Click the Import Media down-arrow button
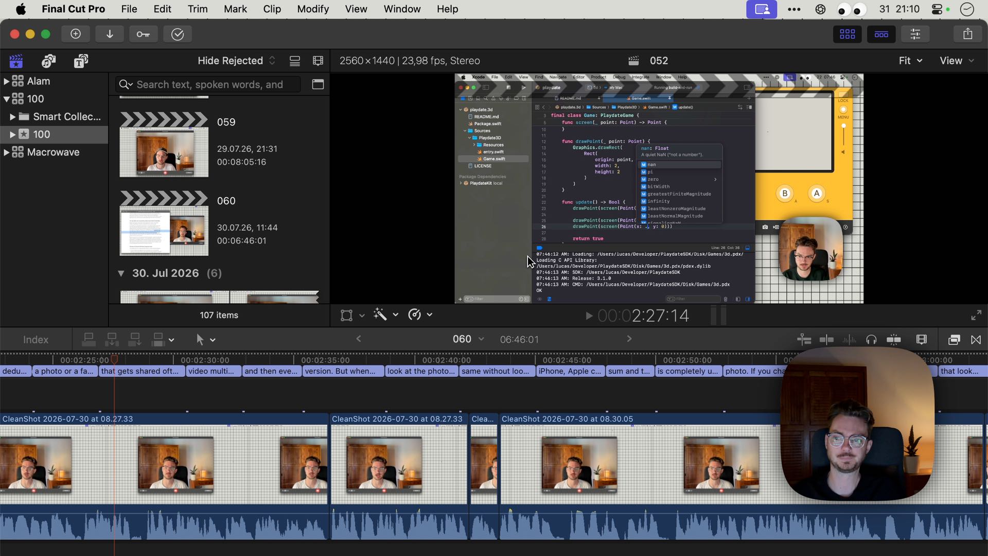988x556 pixels. pyautogui.click(x=110, y=34)
